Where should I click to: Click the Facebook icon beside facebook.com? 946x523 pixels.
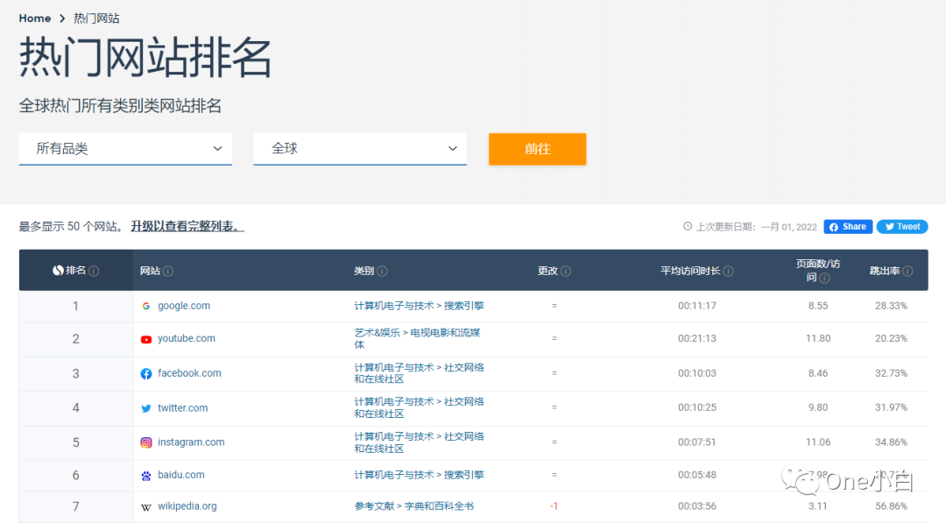pyautogui.click(x=146, y=372)
